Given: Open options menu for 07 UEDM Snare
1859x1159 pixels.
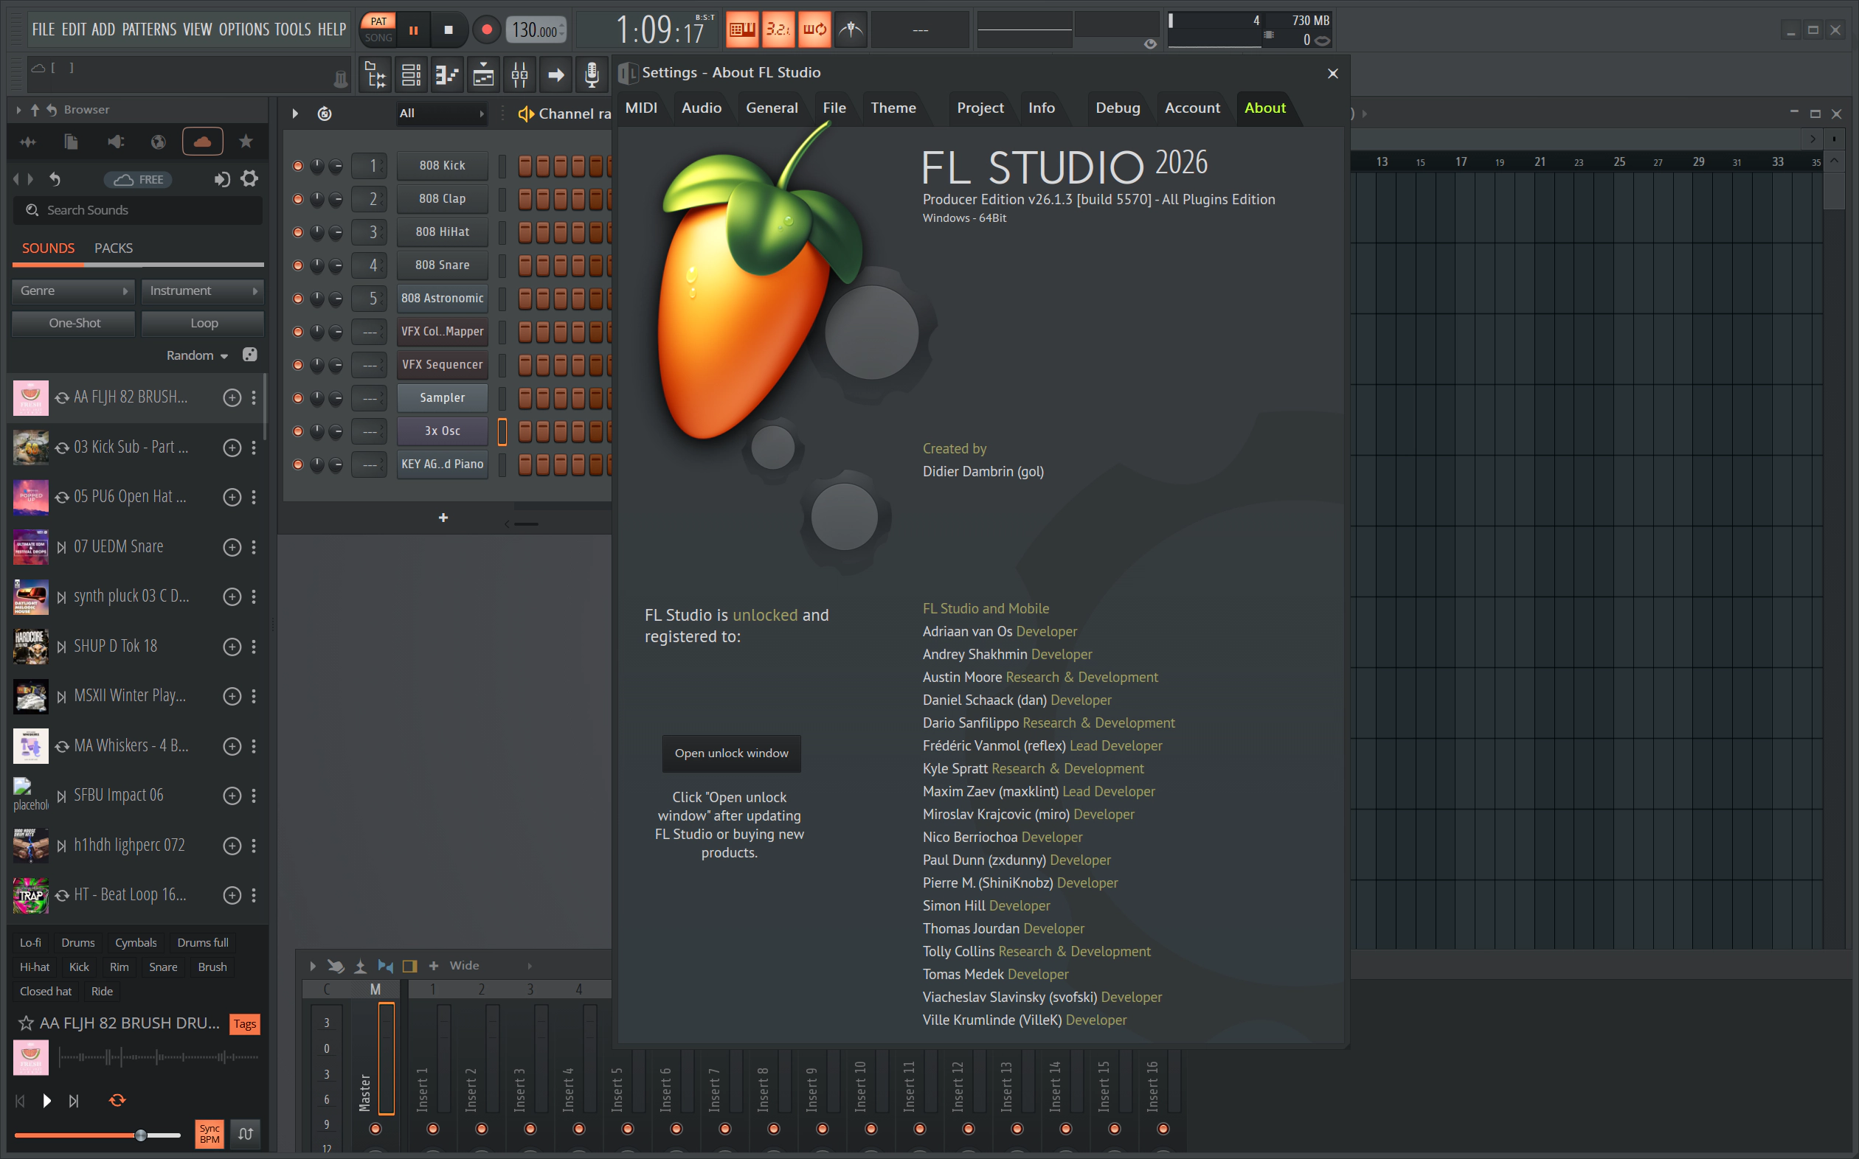Looking at the screenshot, I should 254,547.
